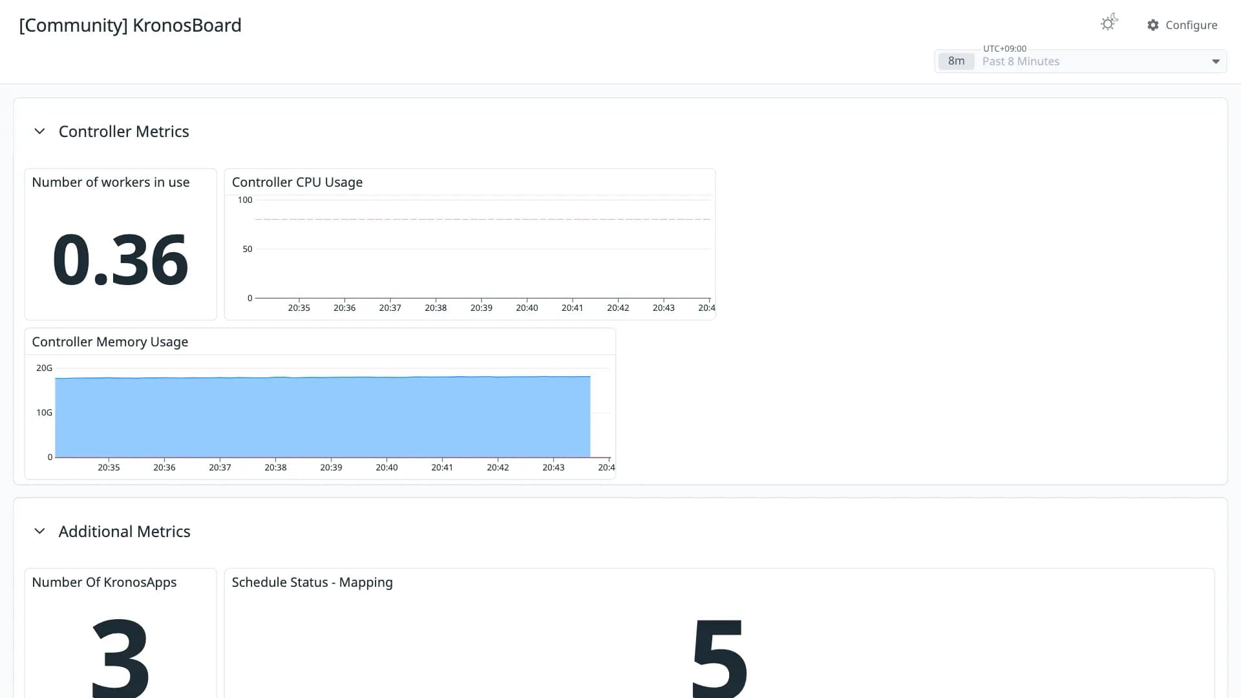Open the Configure settings
Screen dimensions: 1241x698
1182,25
